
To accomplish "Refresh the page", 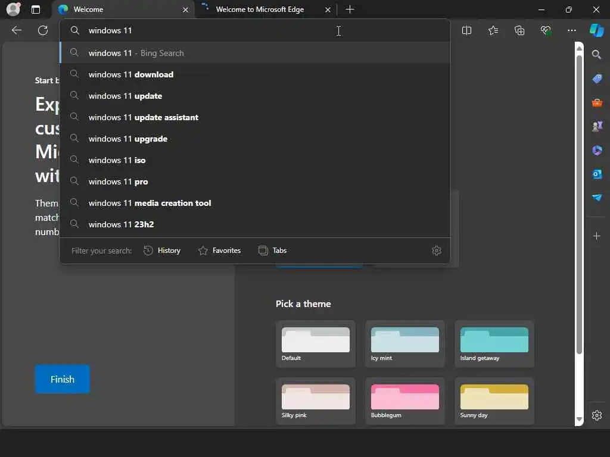I will 43,30.
